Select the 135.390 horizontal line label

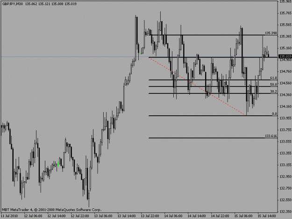(271, 33)
